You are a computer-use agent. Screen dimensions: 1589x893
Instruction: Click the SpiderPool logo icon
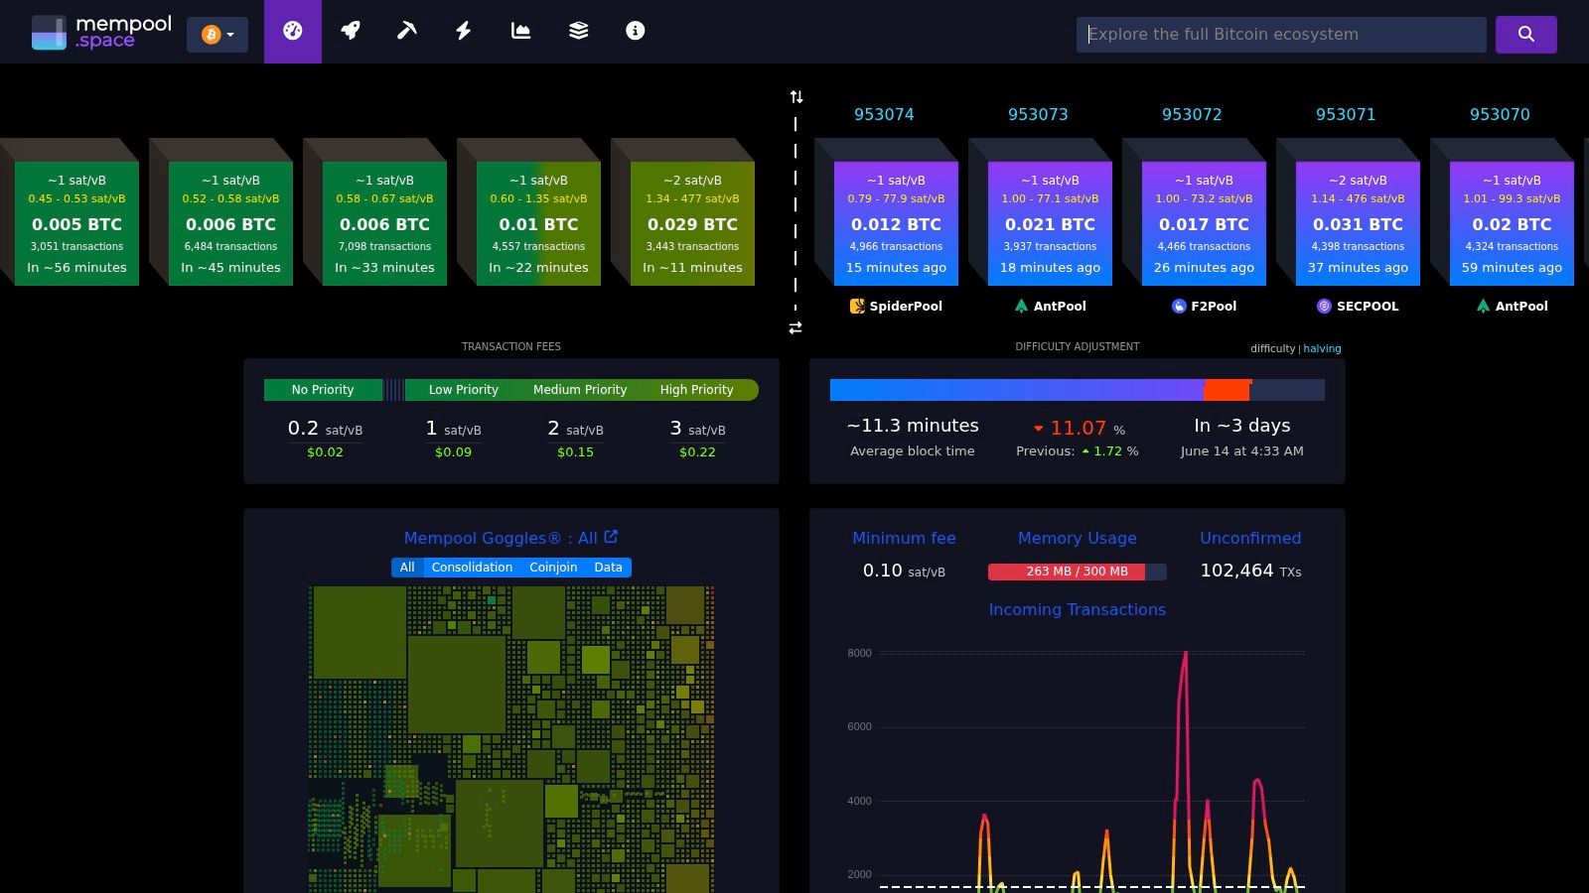coord(857,307)
